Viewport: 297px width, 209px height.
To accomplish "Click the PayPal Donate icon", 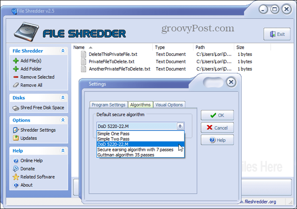I will (x=16, y=169).
